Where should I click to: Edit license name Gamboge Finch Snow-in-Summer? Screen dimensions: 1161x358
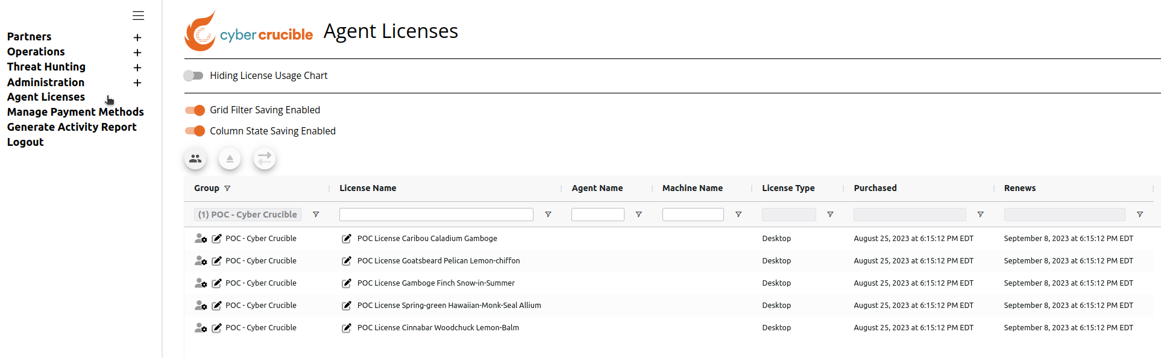[x=347, y=283]
